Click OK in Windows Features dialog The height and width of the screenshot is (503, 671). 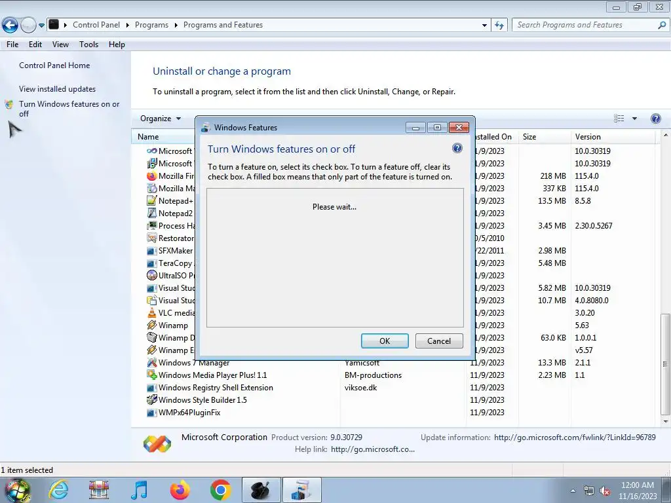[385, 341]
